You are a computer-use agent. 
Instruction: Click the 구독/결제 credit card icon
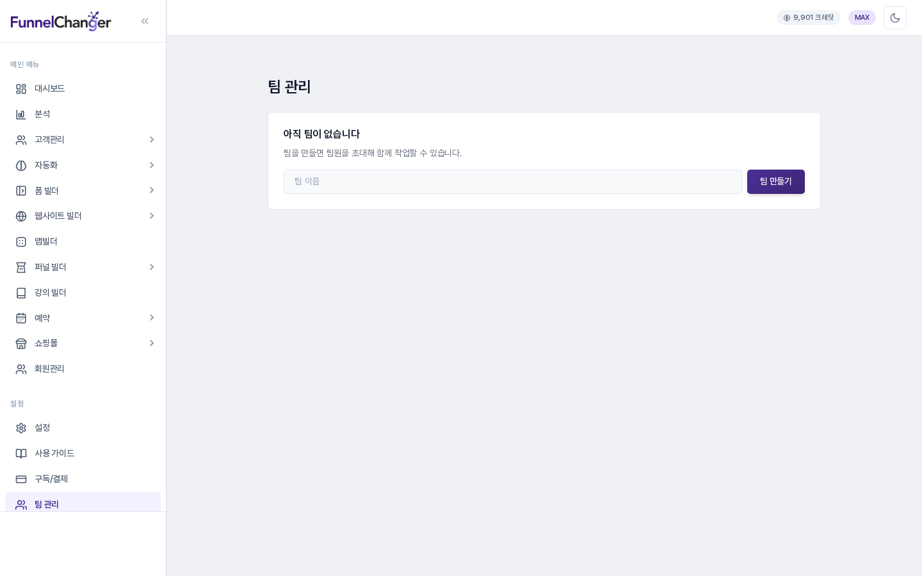pos(21,479)
